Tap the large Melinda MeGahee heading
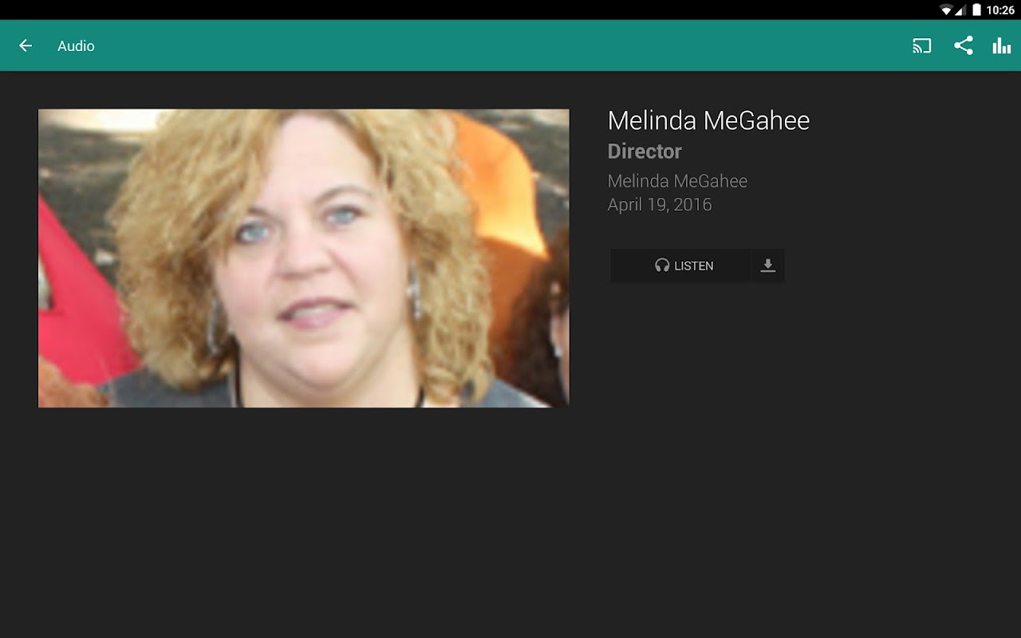 708,120
